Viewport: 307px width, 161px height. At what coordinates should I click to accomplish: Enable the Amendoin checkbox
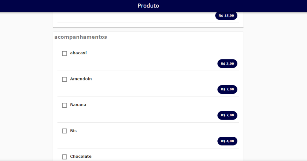tap(64, 79)
